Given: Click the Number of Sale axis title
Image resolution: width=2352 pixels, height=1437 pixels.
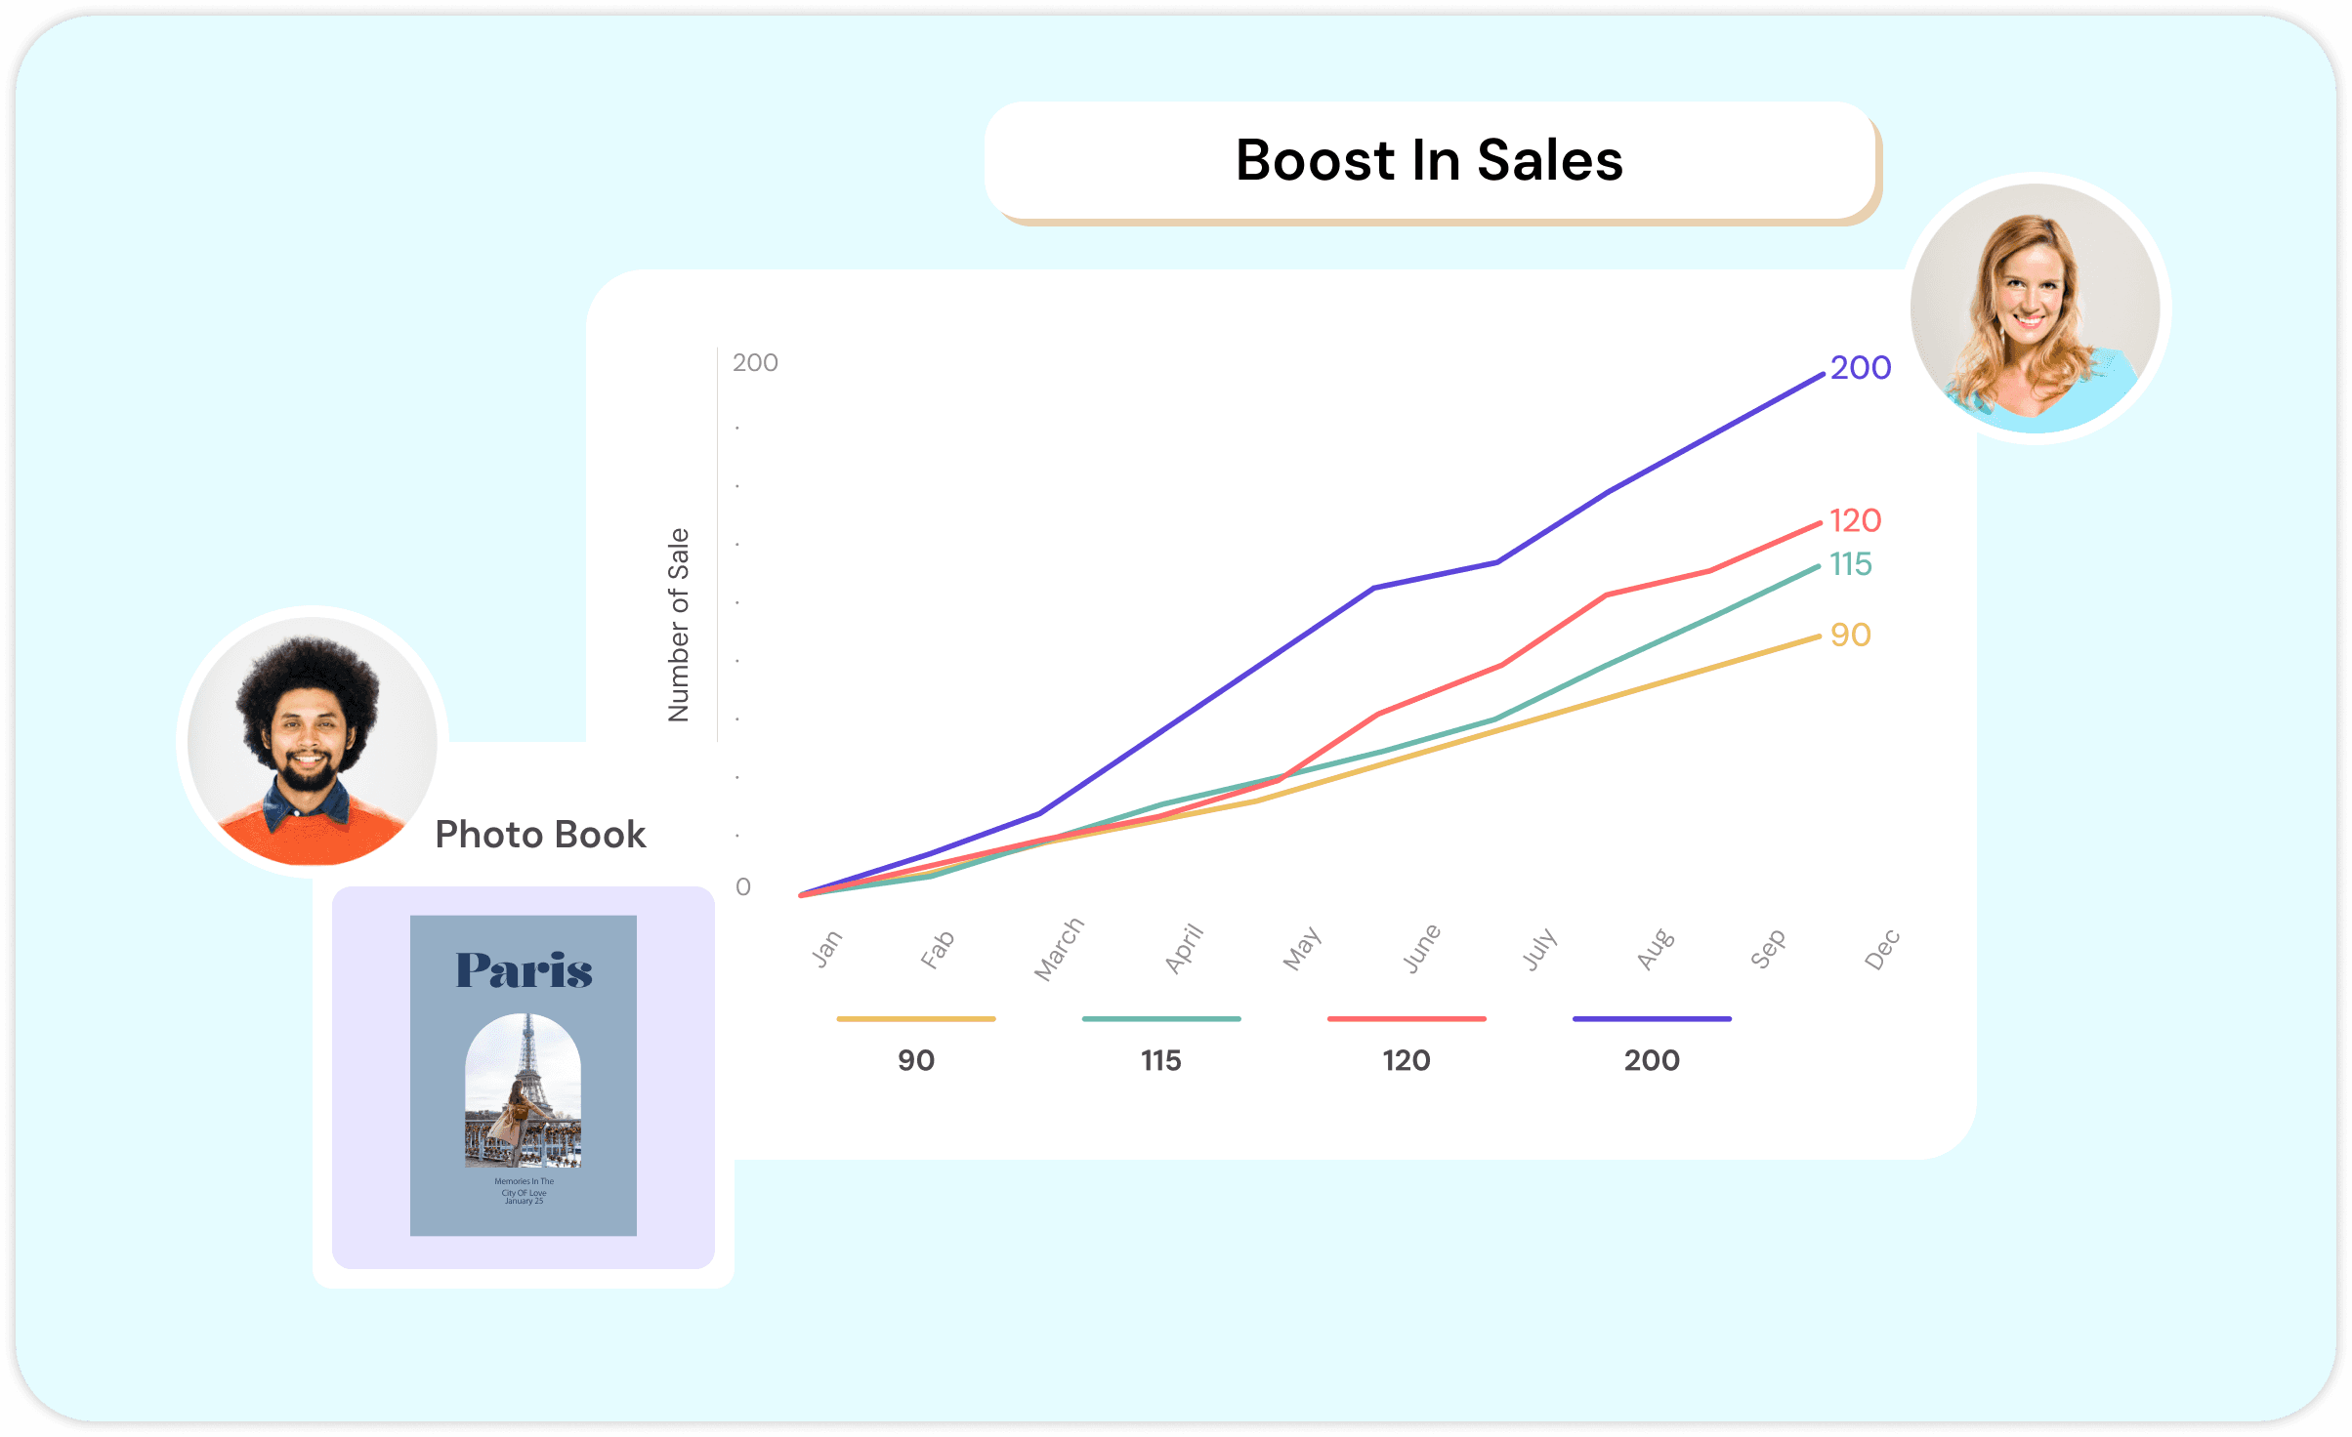Looking at the screenshot, I should pos(679,625).
